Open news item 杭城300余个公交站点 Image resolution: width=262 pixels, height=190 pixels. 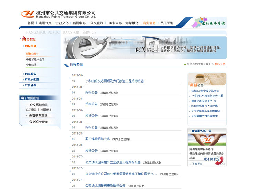coord(205,91)
